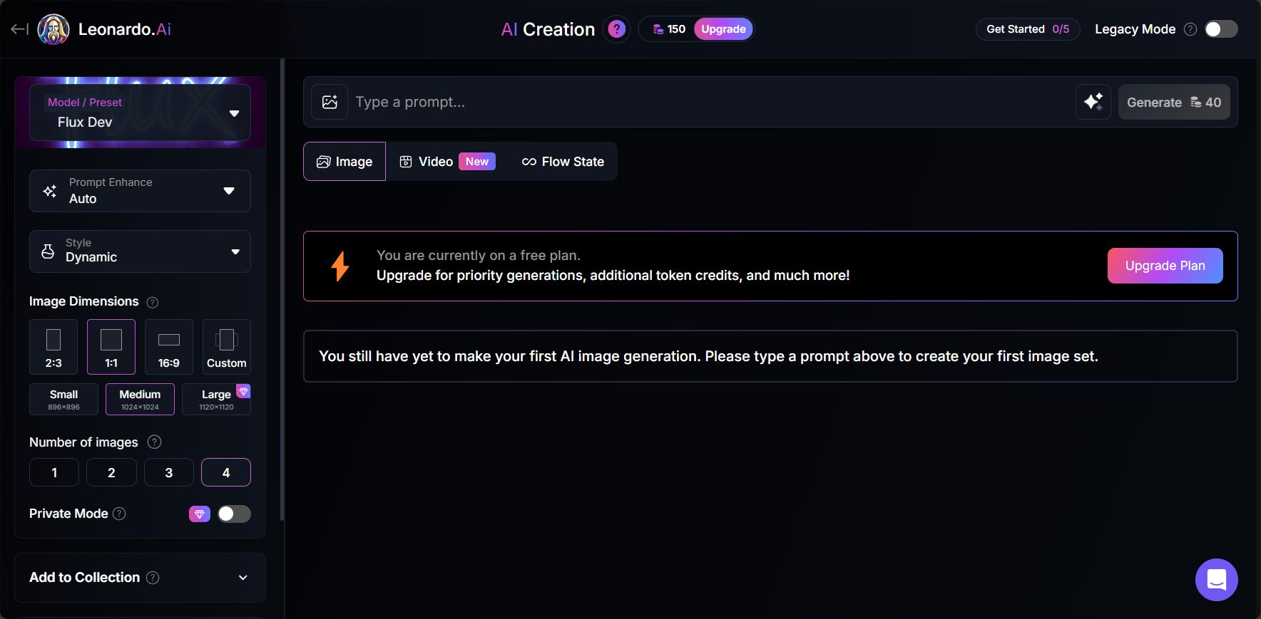Select the 1:1 aspect ratio

111,347
